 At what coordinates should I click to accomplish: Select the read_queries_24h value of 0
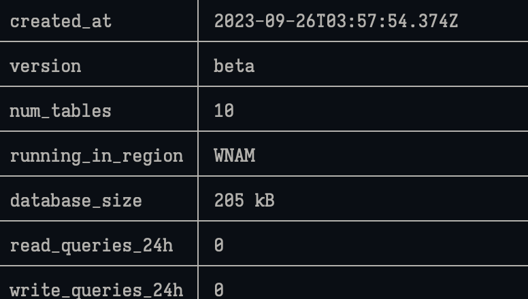click(218, 245)
